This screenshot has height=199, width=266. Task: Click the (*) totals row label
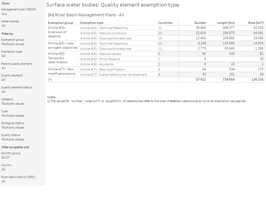click(x=50, y=80)
